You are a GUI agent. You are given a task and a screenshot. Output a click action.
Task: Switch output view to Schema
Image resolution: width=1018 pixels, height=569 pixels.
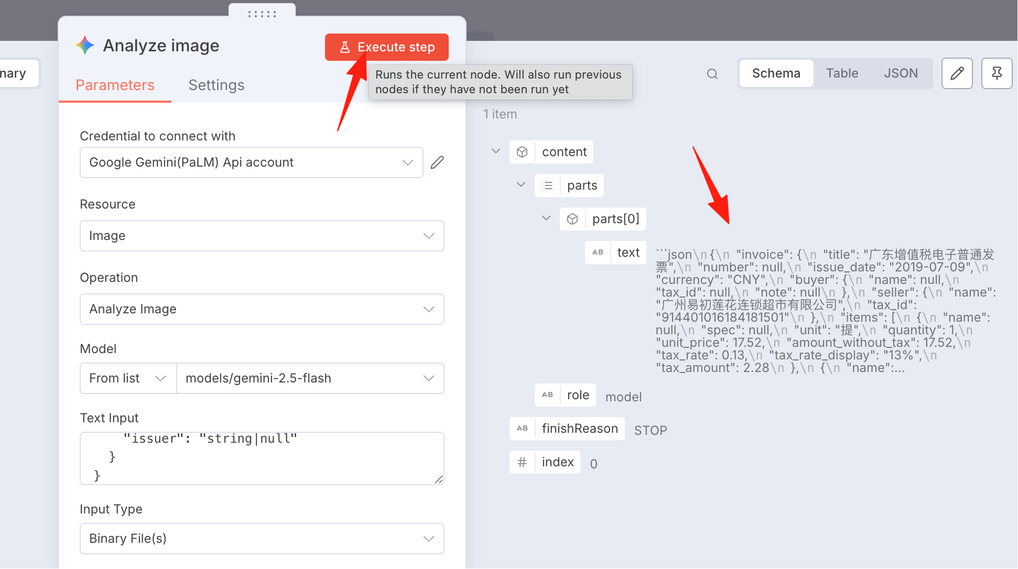(776, 73)
